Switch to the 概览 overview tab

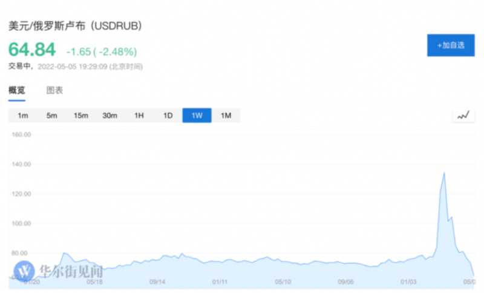point(17,90)
